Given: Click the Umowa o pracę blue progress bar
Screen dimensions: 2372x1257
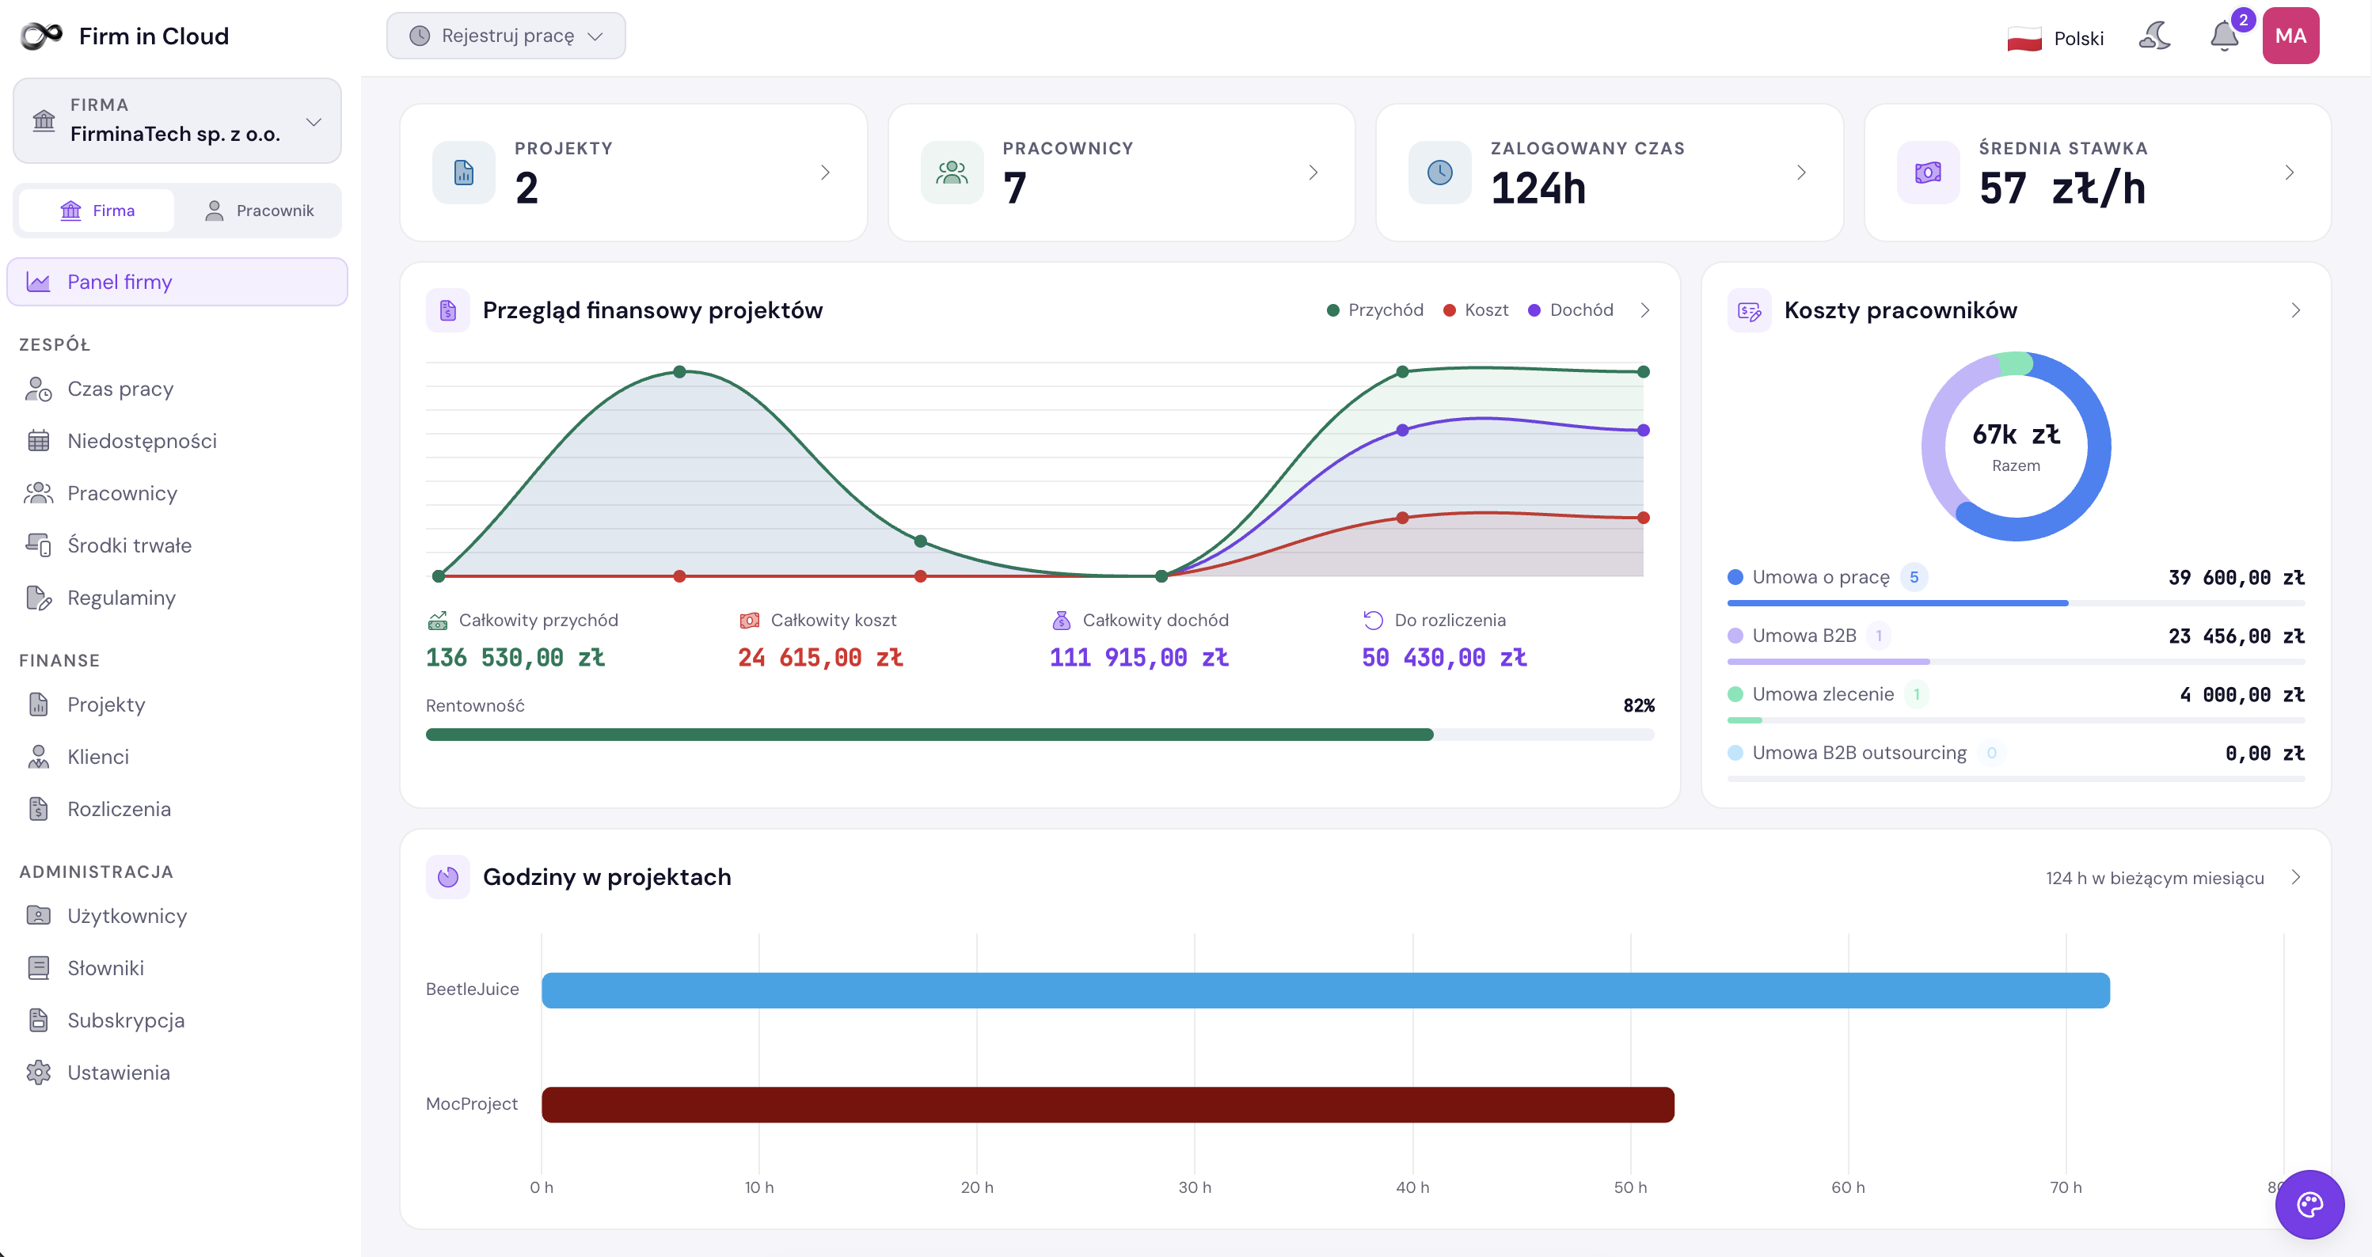Looking at the screenshot, I should pyautogui.click(x=1898, y=603).
